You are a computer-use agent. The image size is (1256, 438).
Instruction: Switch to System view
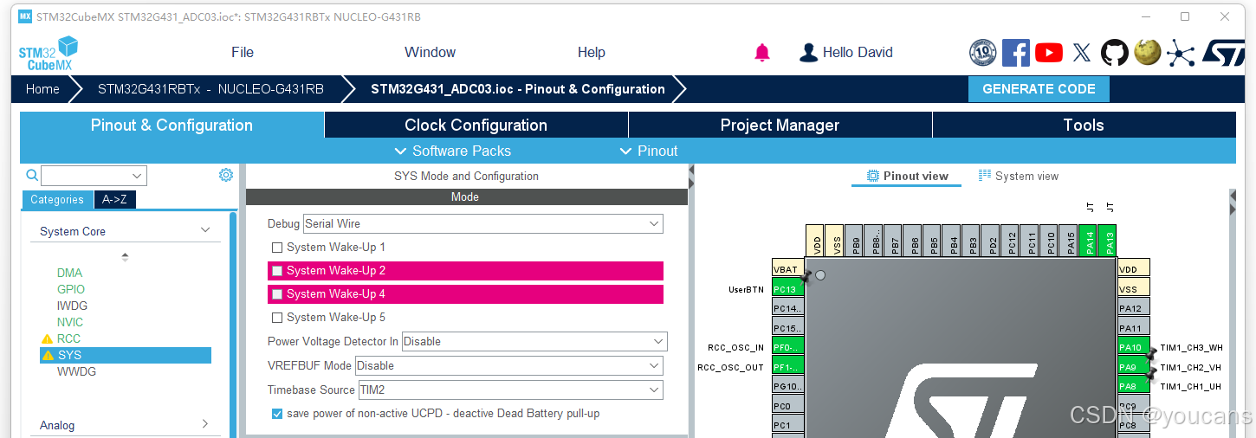click(1019, 176)
